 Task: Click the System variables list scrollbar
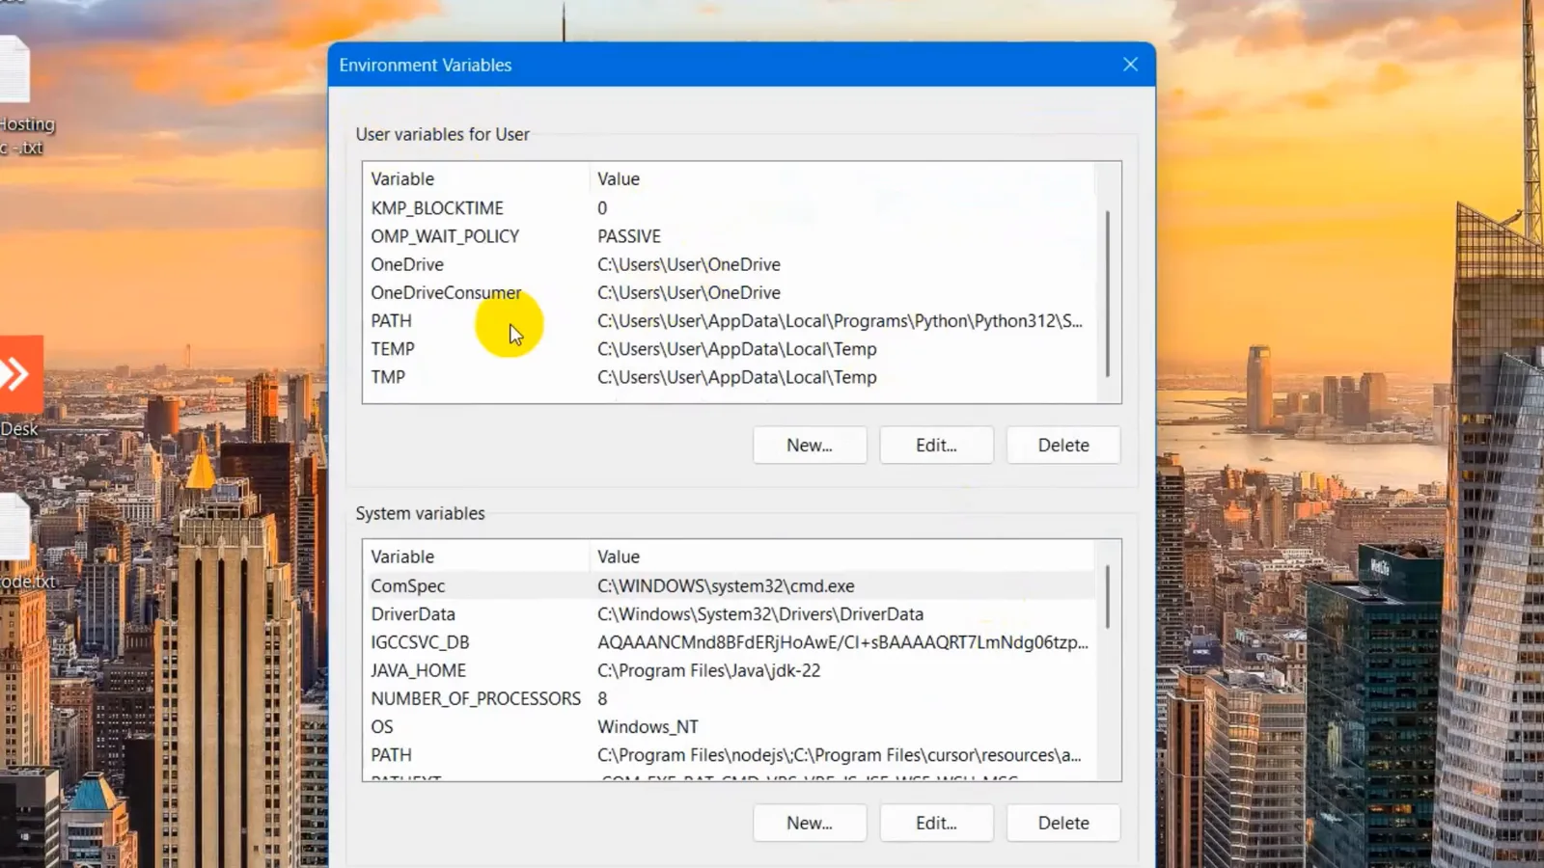[1108, 597]
